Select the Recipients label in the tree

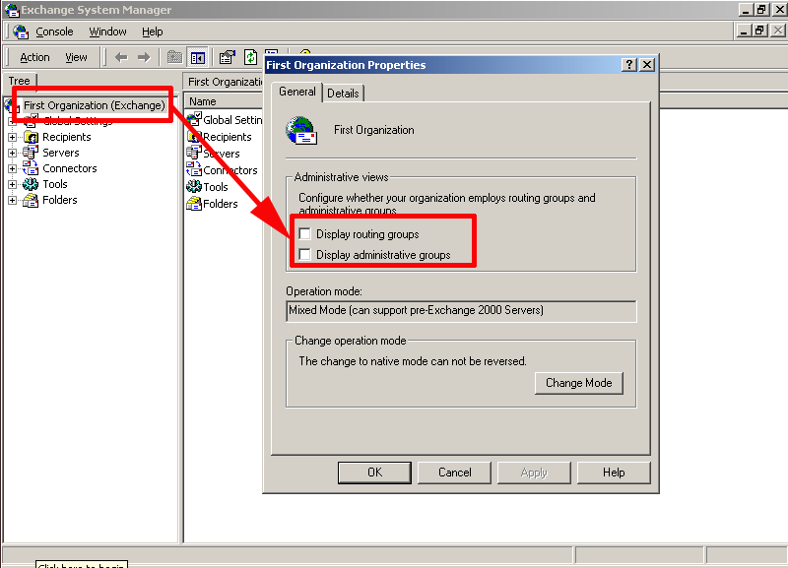tap(66, 137)
